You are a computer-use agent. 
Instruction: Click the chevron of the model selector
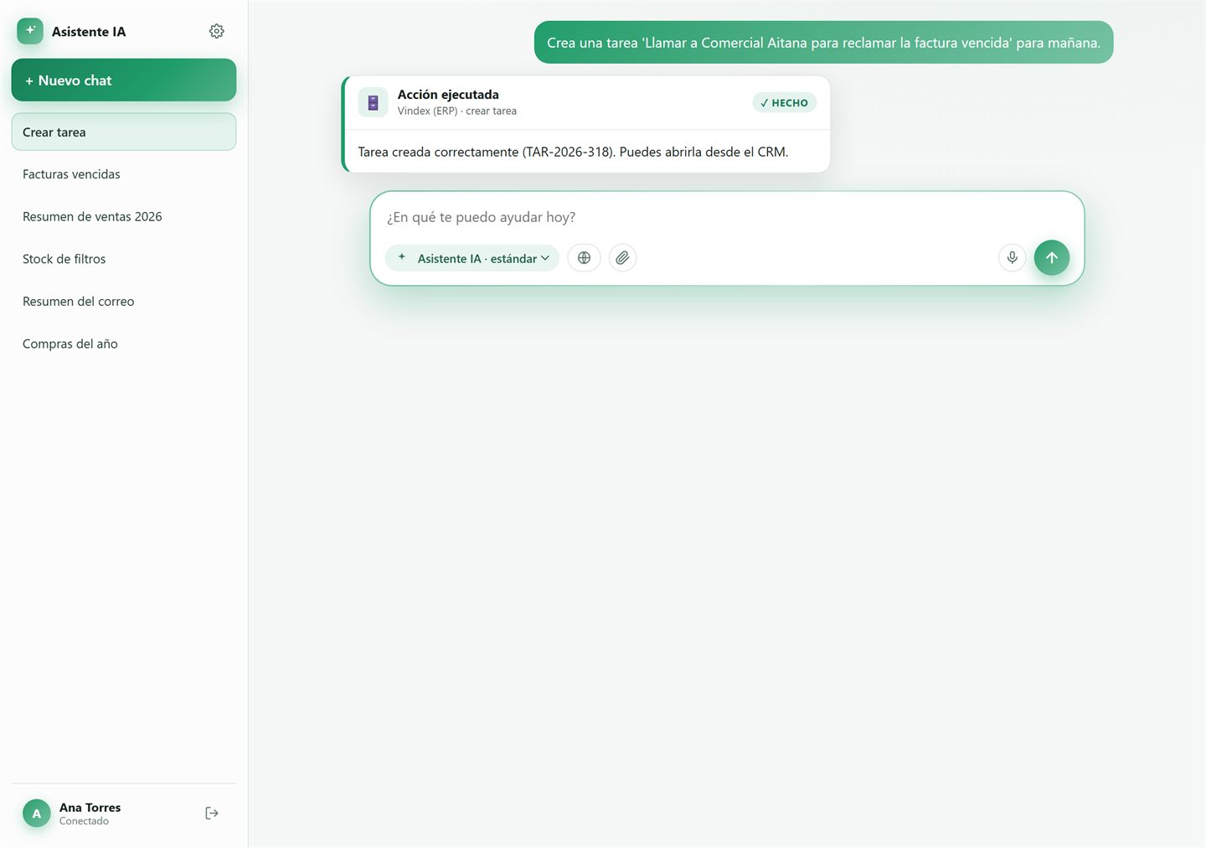click(x=545, y=258)
